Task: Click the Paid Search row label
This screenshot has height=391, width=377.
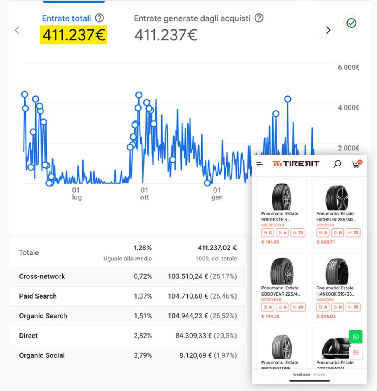Action: click(38, 296)
